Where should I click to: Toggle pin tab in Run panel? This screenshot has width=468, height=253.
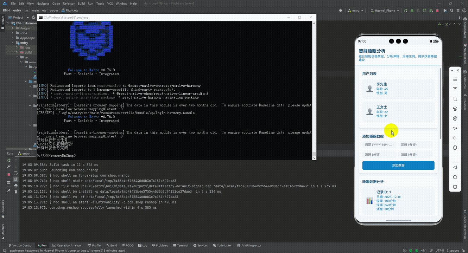tap(9, 190)
